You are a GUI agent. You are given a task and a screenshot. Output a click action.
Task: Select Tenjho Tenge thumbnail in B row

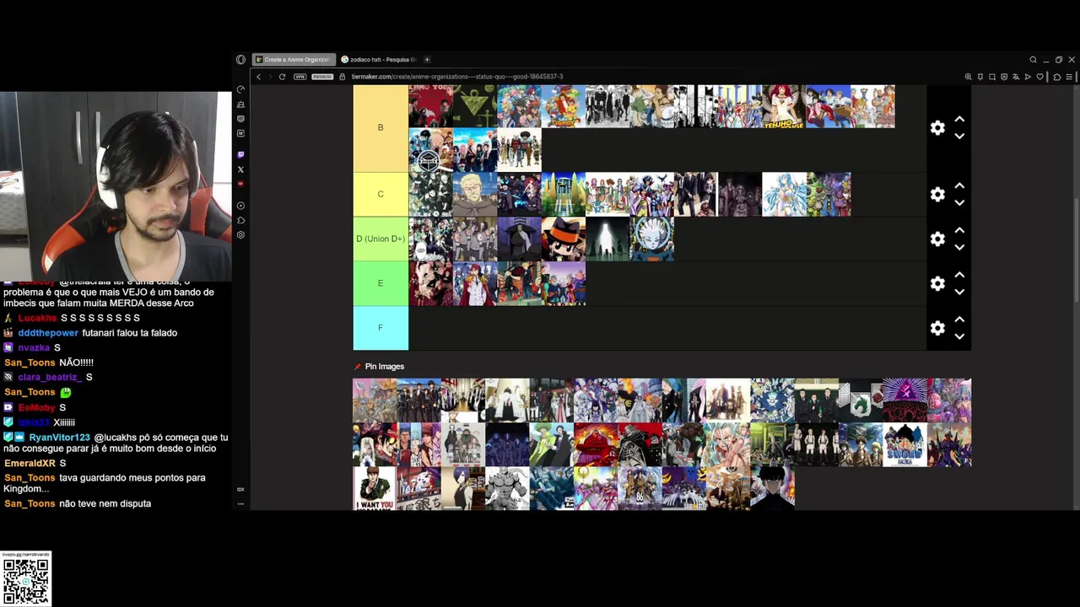(784, 106)
